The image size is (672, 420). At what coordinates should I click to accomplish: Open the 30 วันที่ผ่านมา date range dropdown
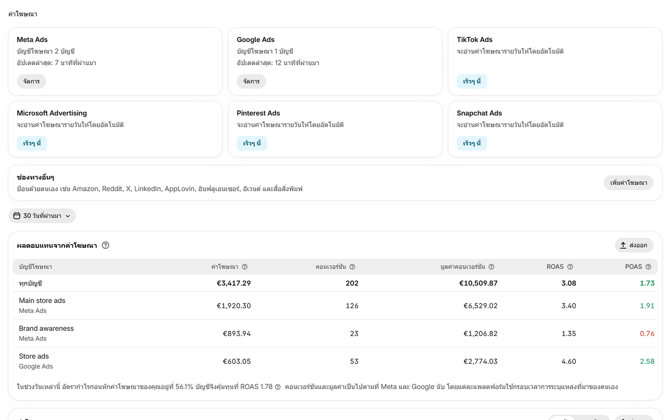tap(42, 216)
